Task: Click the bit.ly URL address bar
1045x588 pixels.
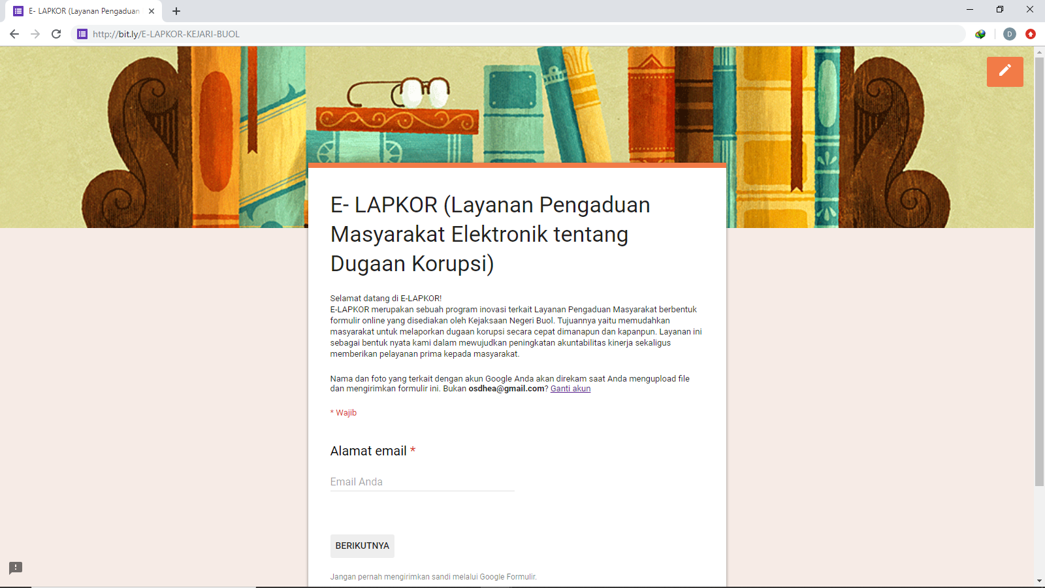Action: click(522, 34)
